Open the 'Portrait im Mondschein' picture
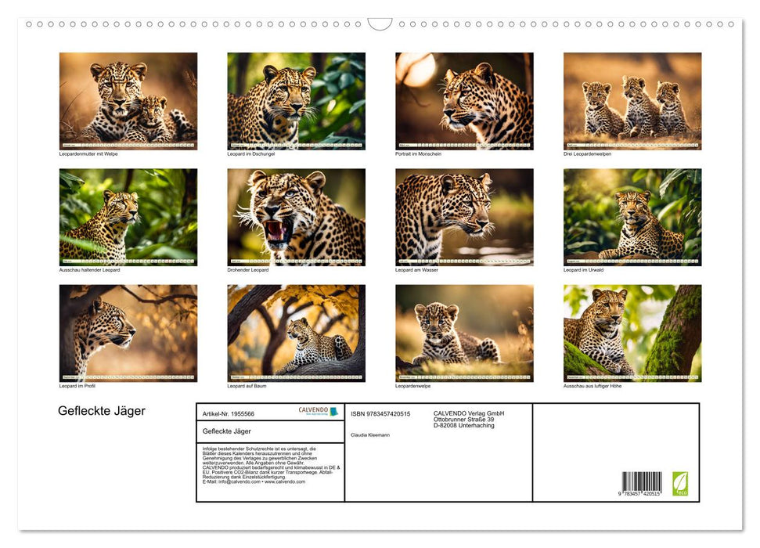The image size is (760, 548). (x=464, y=101)
